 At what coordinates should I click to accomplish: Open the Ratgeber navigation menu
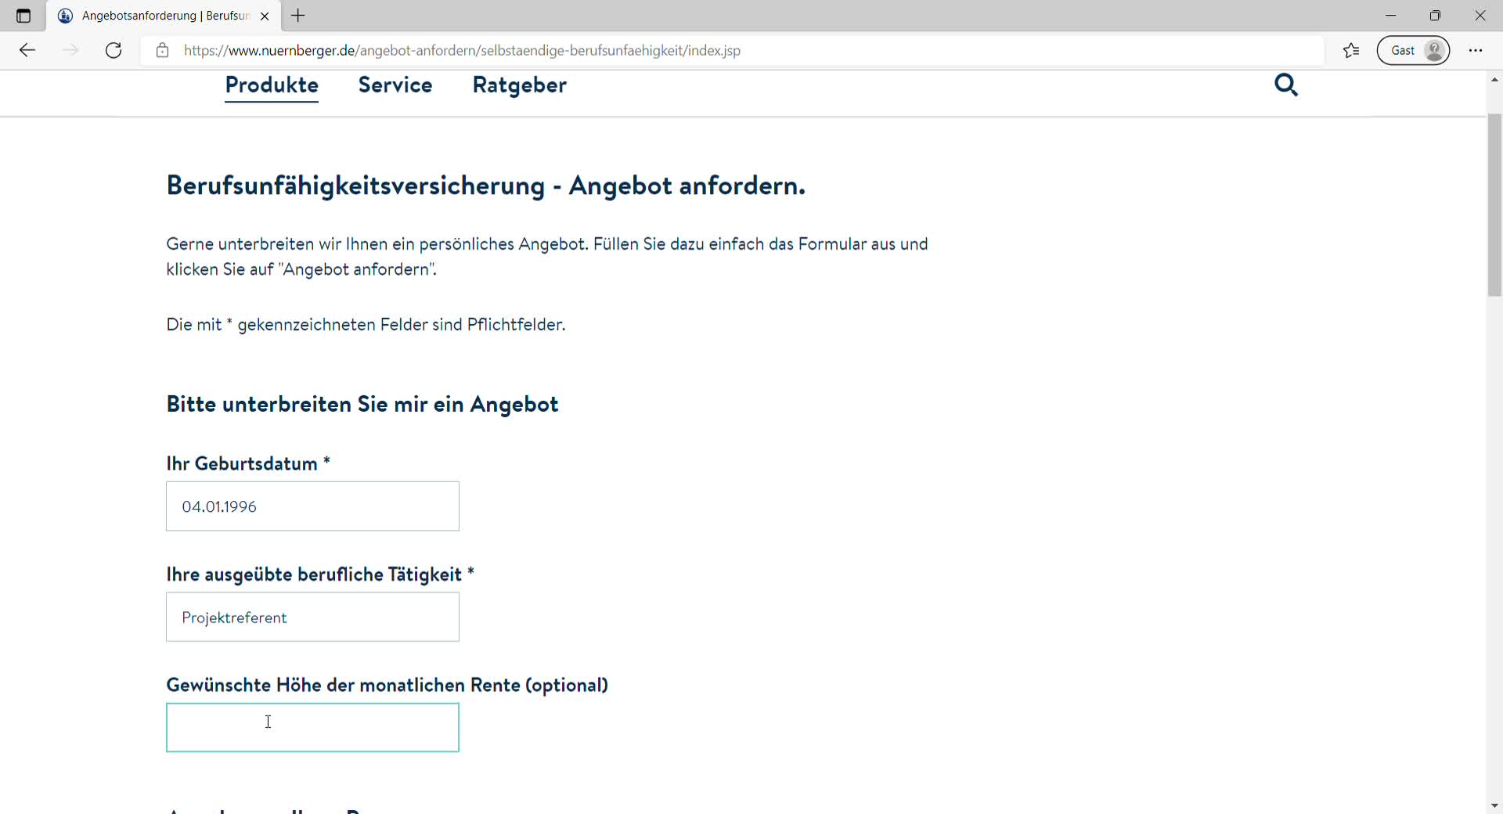(519, 85)
